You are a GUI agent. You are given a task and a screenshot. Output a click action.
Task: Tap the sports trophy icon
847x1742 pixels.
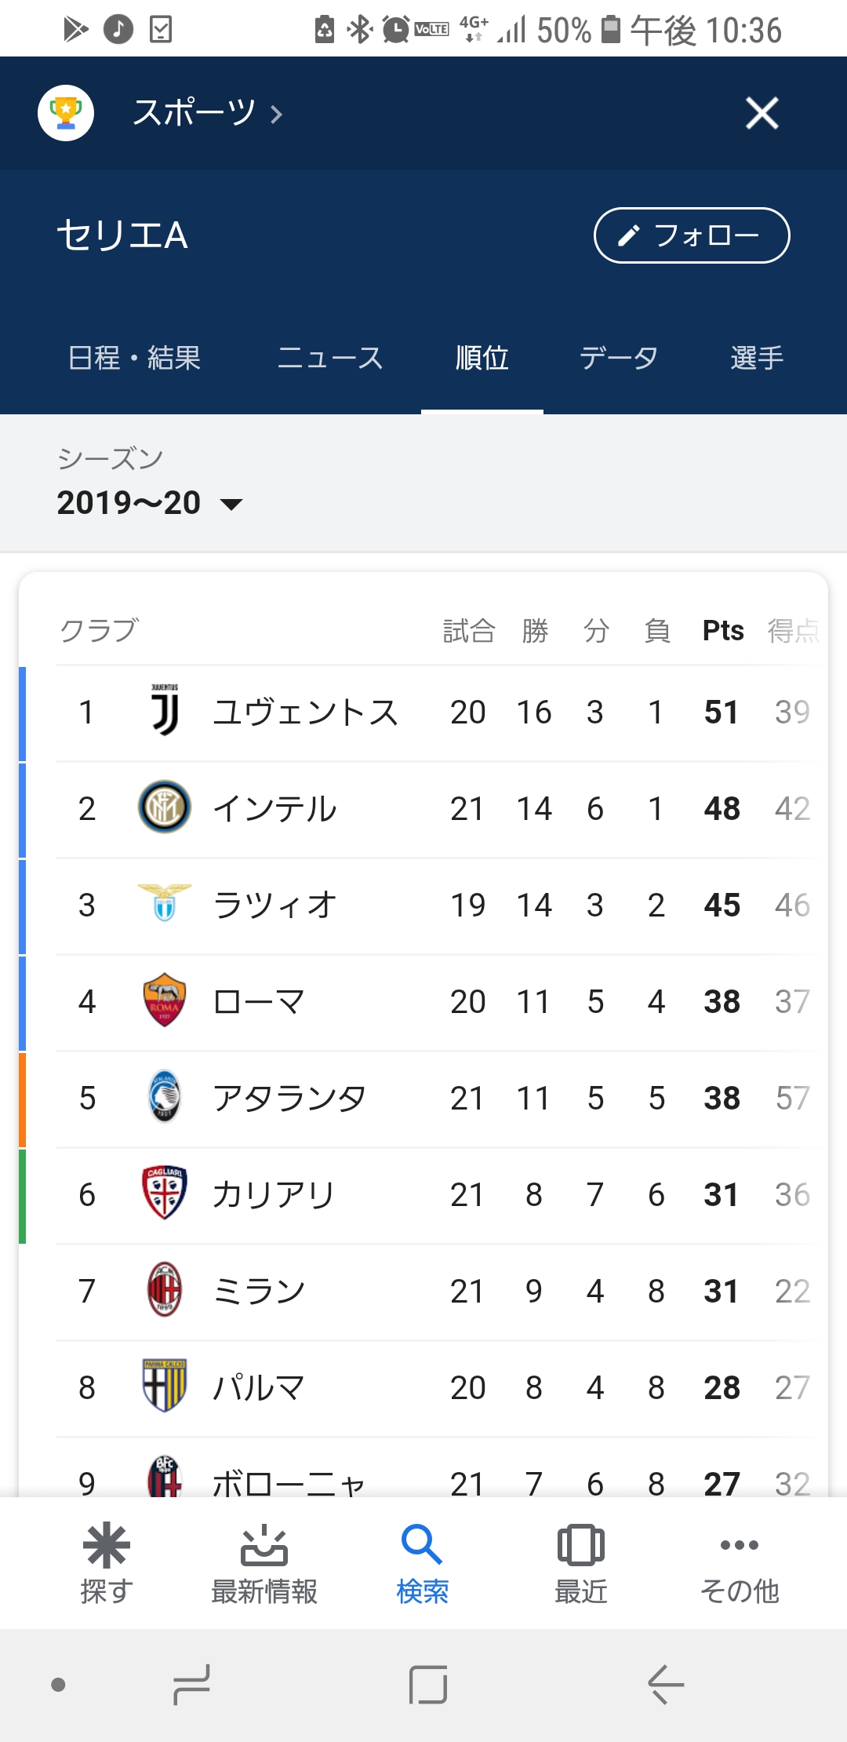tap(66, 113)
